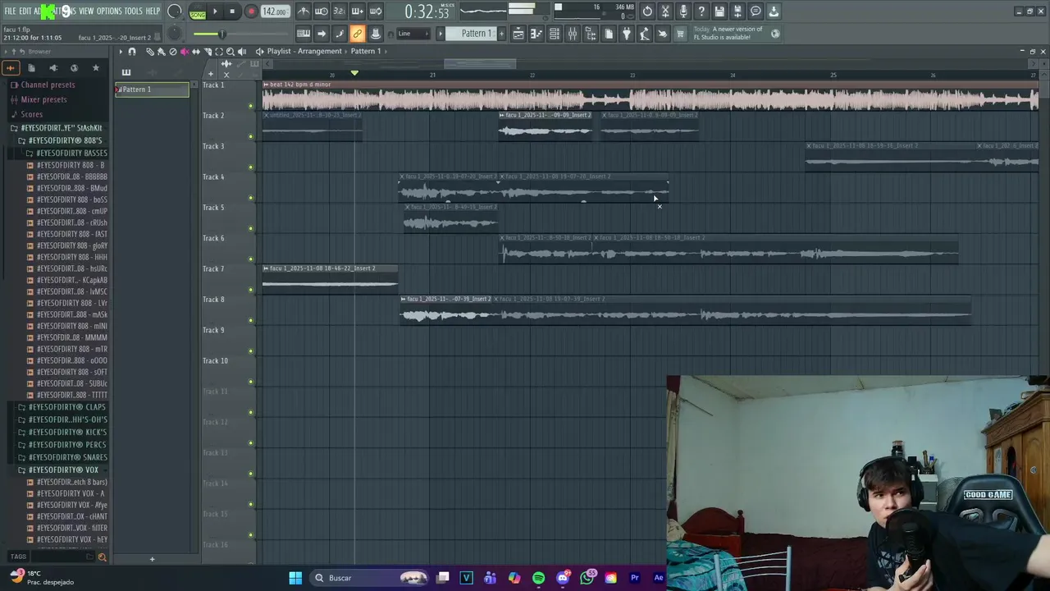Open the Piano roll view icon
Image resolution: width=1050 pixels, height=591 pixels.
click(536, 34)
